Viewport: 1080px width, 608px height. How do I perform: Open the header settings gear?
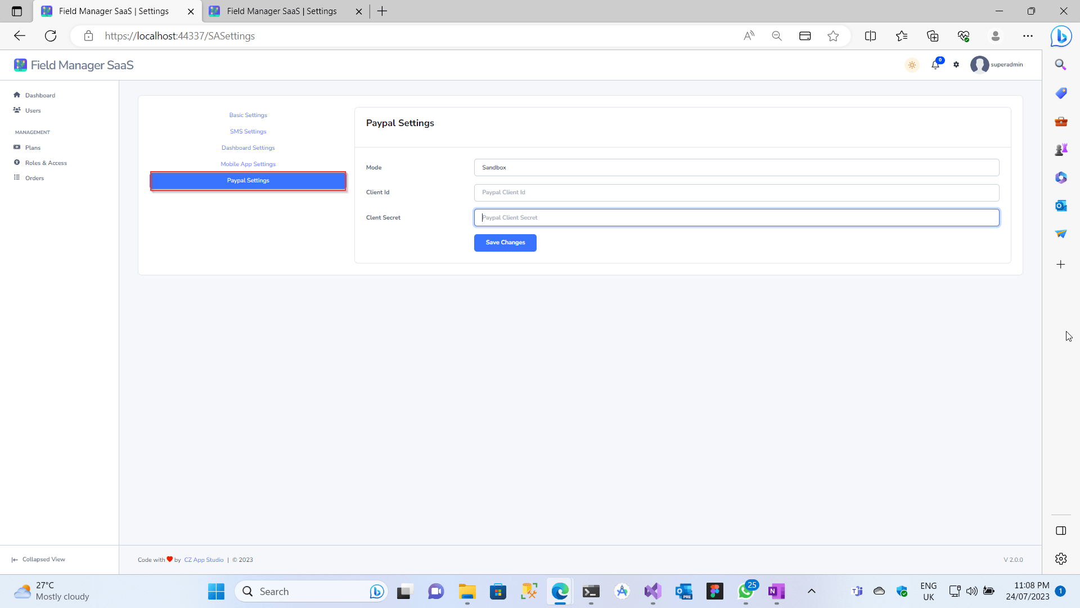pyautogui.click(x=956, y=65)
